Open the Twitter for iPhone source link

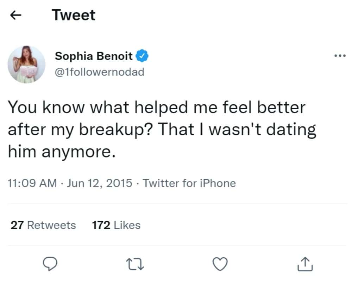click(189, 183)
